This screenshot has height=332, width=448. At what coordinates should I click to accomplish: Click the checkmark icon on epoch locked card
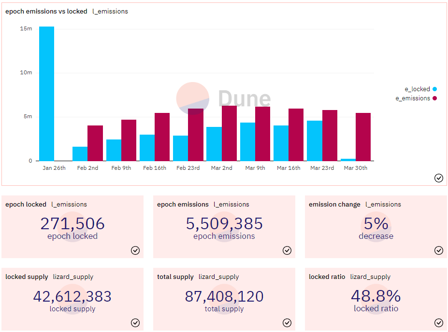135,250
